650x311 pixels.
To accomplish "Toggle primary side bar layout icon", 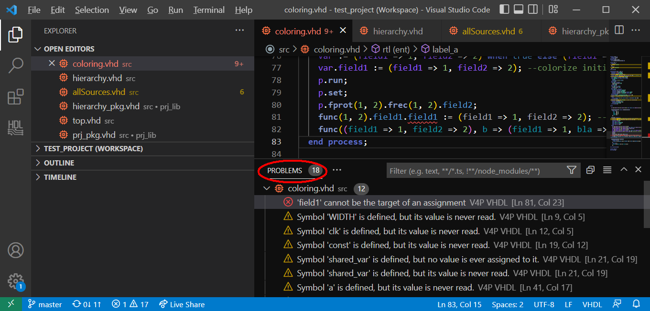I will coord(504,10).
